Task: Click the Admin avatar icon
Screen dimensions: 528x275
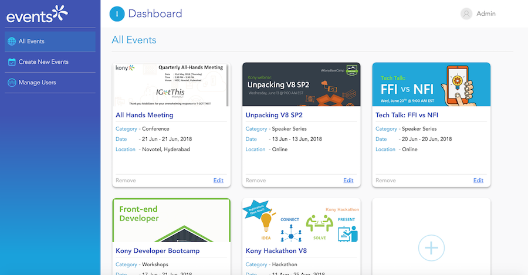Action: [x=466, y=14]
